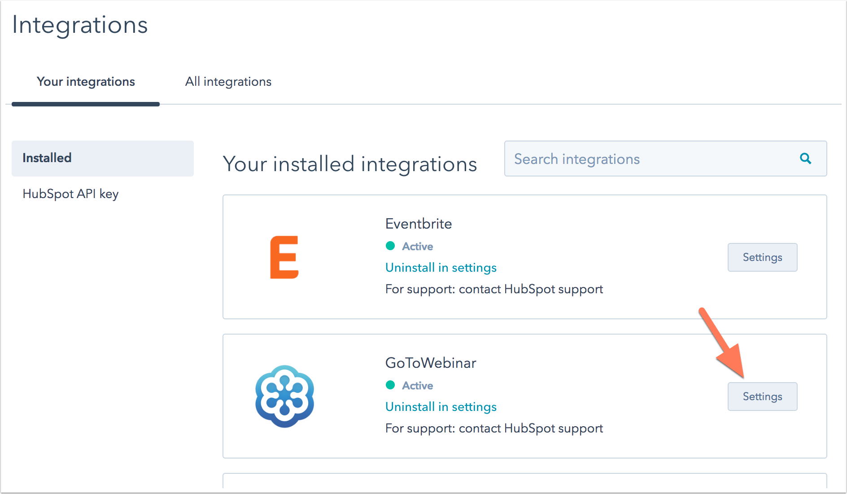
Task: Click Eventbrite Uninstall in settings link
Action: click(x=441, y=268)
